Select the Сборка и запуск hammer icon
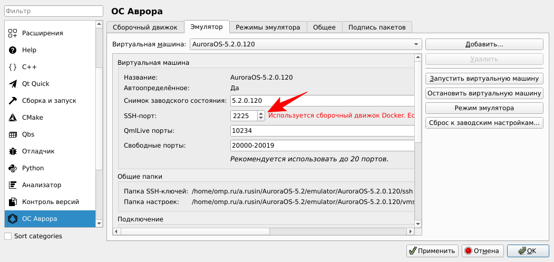The height and width of the screenshot is (262, 554). [13, 101]
